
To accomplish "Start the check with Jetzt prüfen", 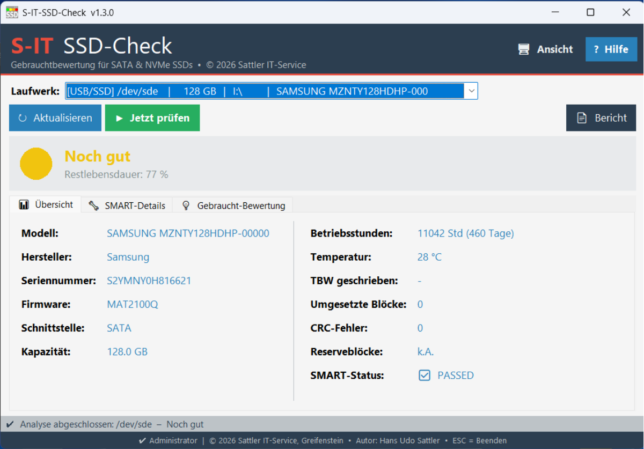I will pyautogui.click(x=152, y=118).
